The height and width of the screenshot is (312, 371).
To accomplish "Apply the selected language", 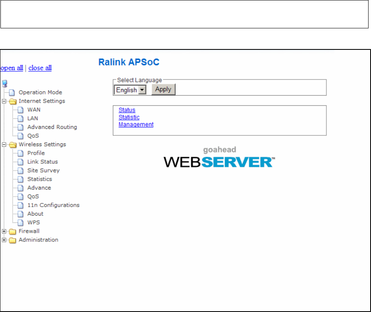I will click(x=163, y=89).
